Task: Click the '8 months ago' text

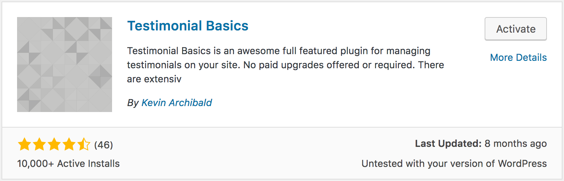Action: (x=516, y=144)
